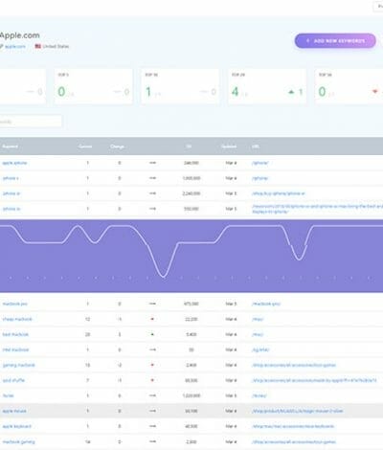Click trend arrow icon in macbook pro row
Image resolution: width=383 pixels, height=450 pixels.
[x=152, y=304]
